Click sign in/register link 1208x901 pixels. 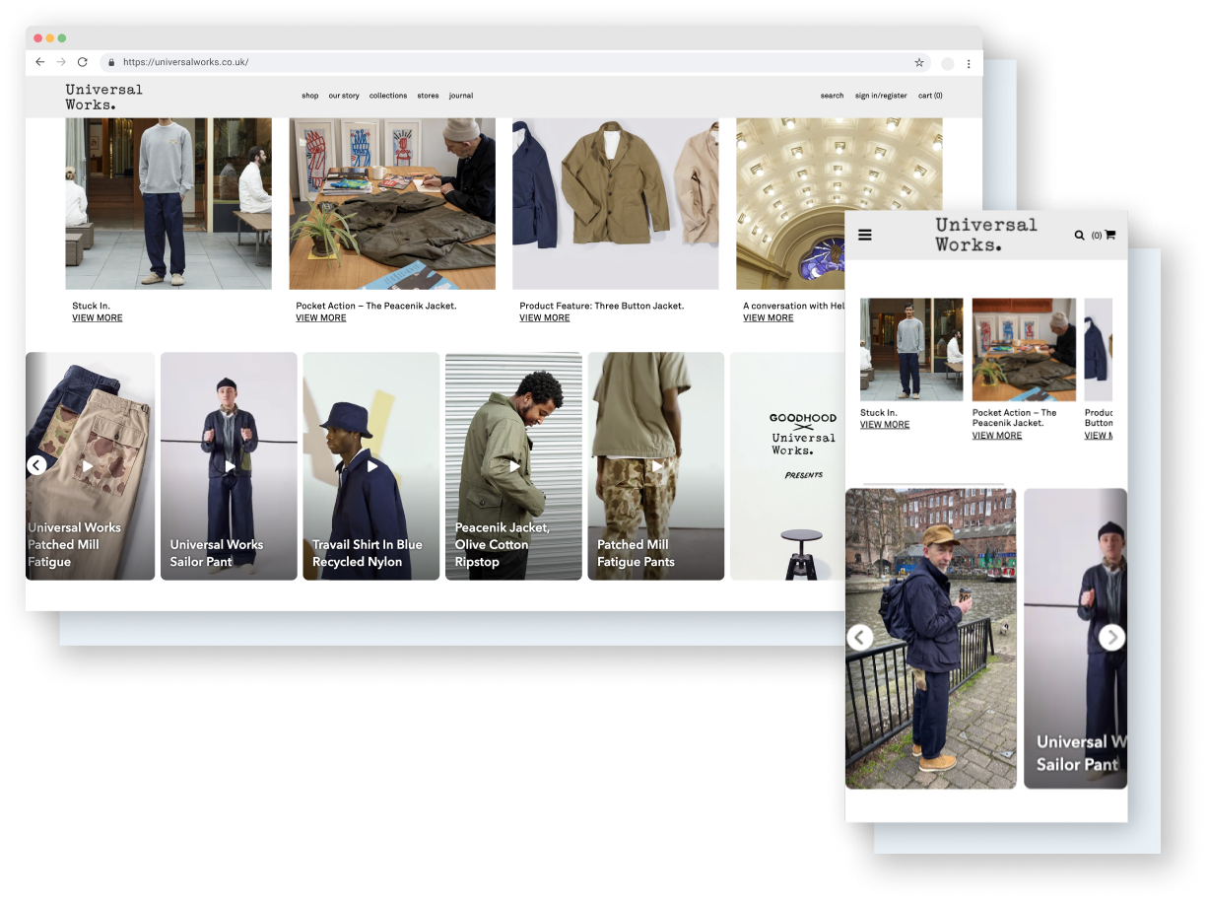(x=881, y=96)
